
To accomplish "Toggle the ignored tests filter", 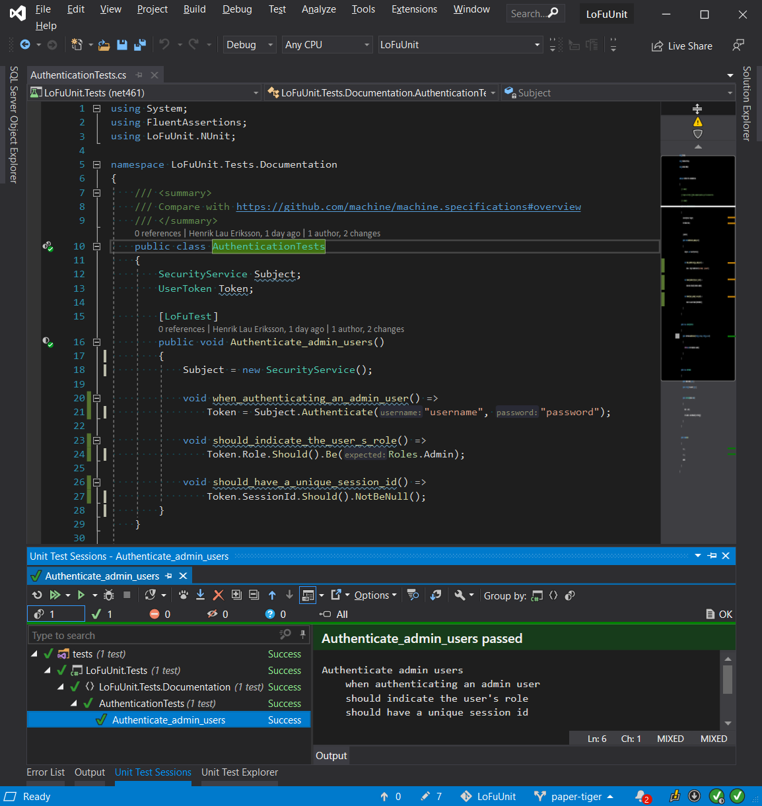I will (x=218, y=614).
